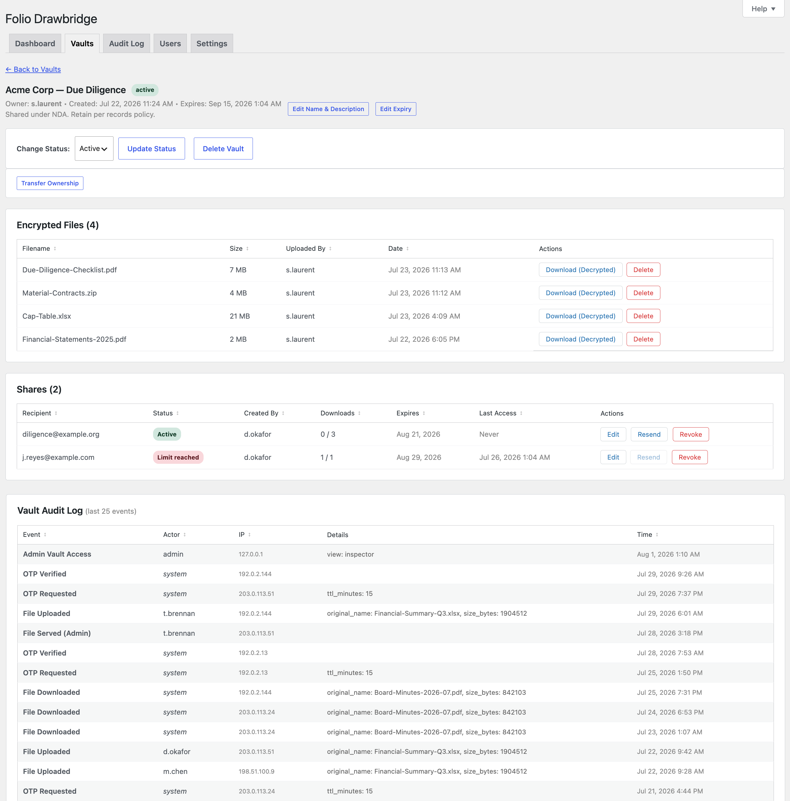
Task: Sort shares by Created By column
Action: [x=264, y=413]
